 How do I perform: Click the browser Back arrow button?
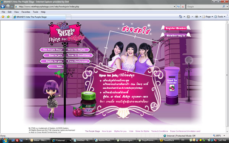click(3, 6)
